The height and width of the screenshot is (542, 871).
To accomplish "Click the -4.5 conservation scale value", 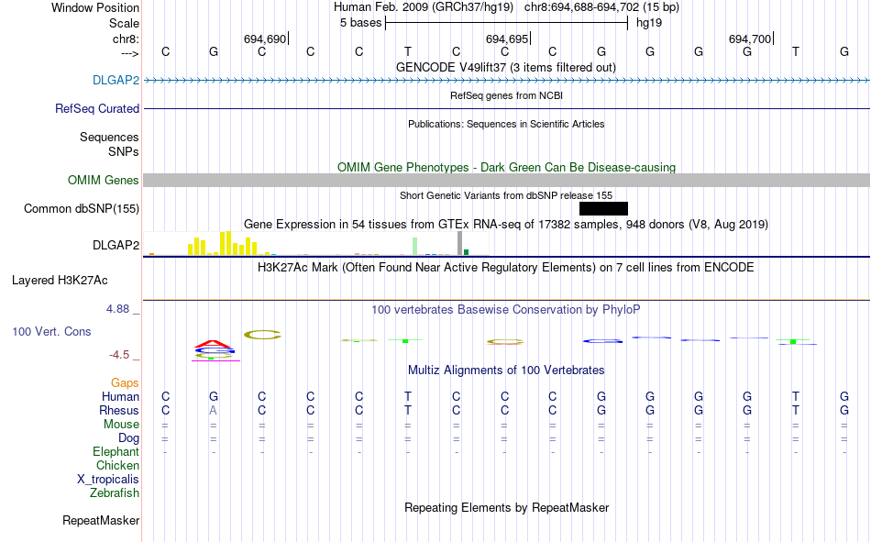I will [119, 355].
